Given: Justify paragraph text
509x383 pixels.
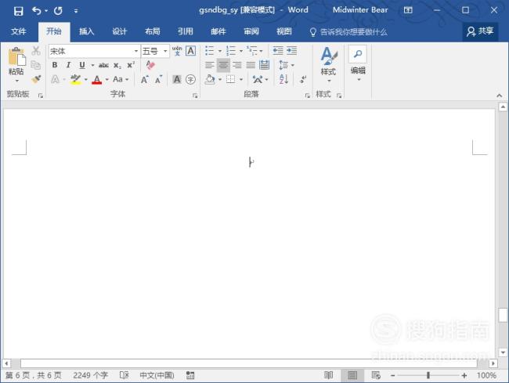Looking at the screenshot, I should 251,65.
